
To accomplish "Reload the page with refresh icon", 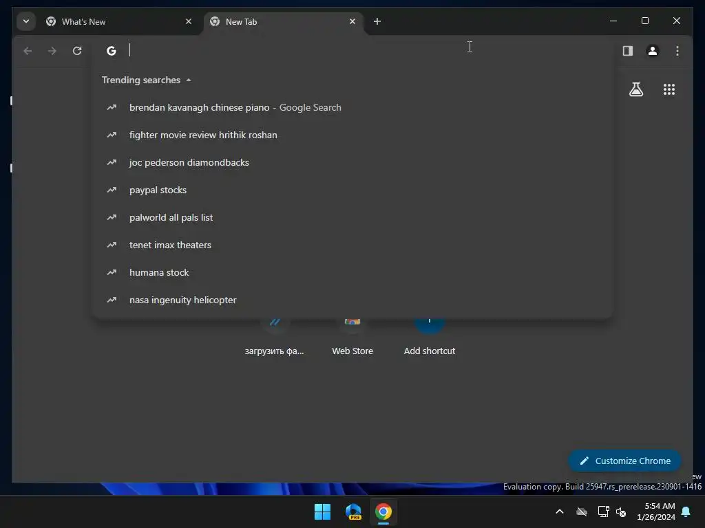I will tap(77, 51).
